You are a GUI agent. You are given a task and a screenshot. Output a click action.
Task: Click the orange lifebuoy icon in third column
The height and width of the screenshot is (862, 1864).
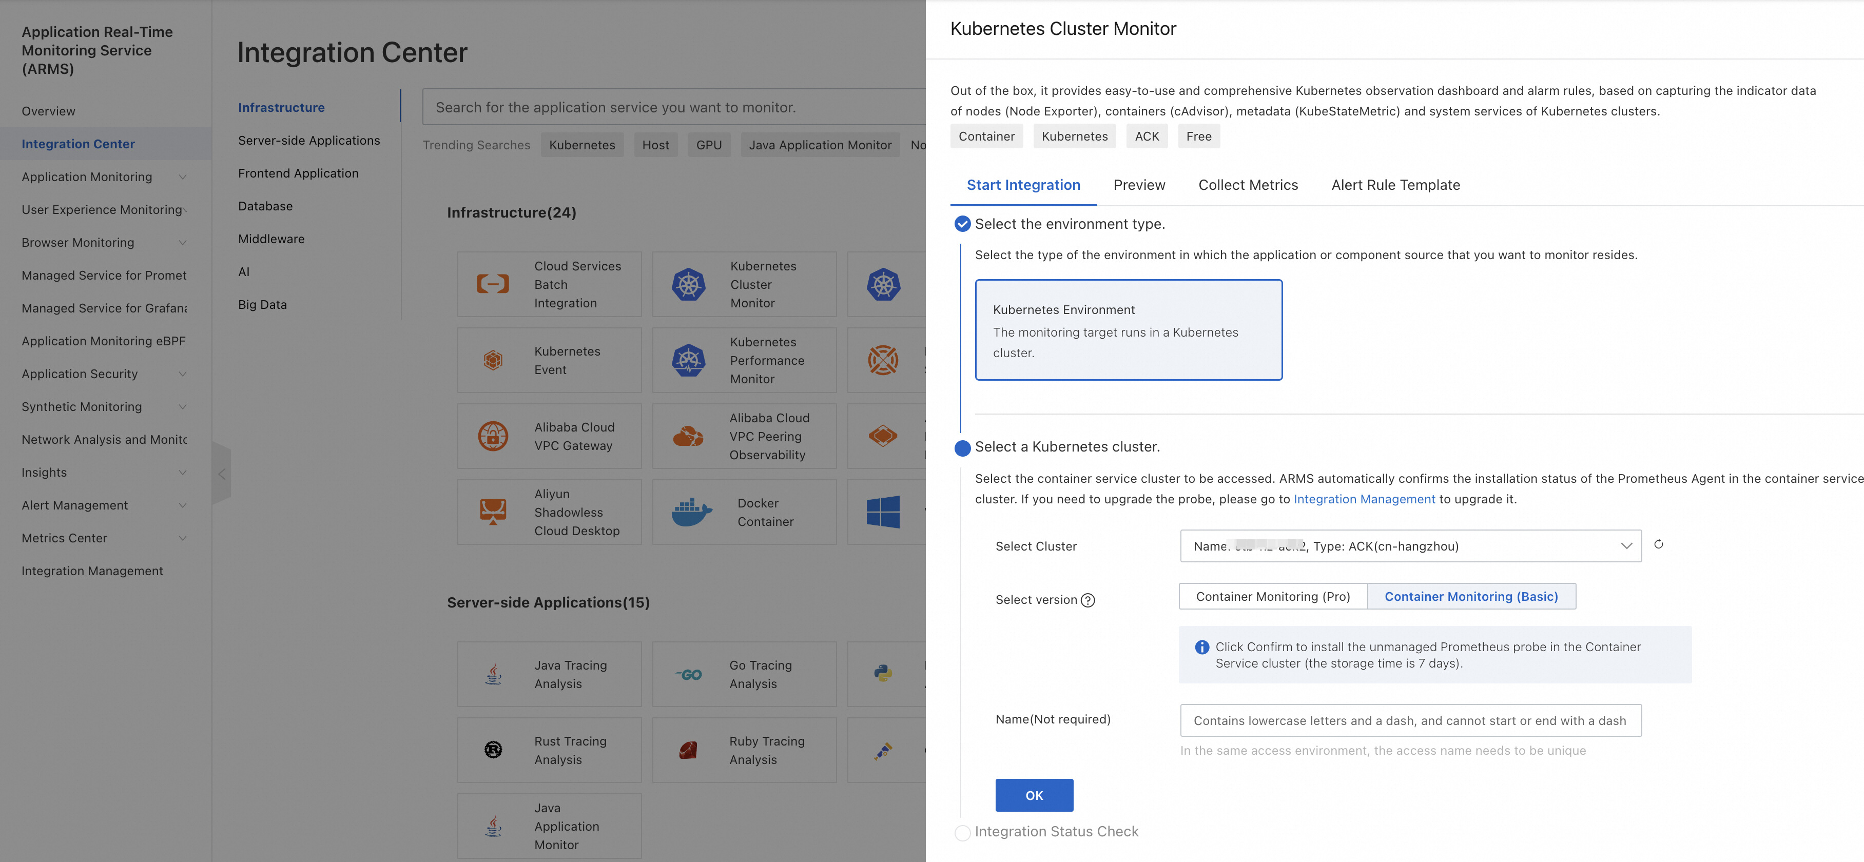click(883, 360)
